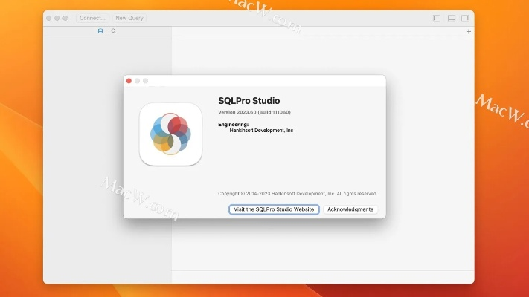Image resolution: width=529 pixels, height=297 pixels.
Task: Open the sidebar search magnifier icon
Action: [114, 31]
